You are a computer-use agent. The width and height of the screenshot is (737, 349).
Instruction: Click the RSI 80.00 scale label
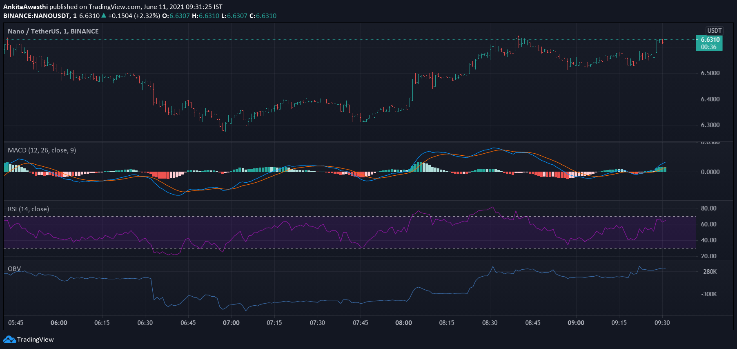coord(708,208)
